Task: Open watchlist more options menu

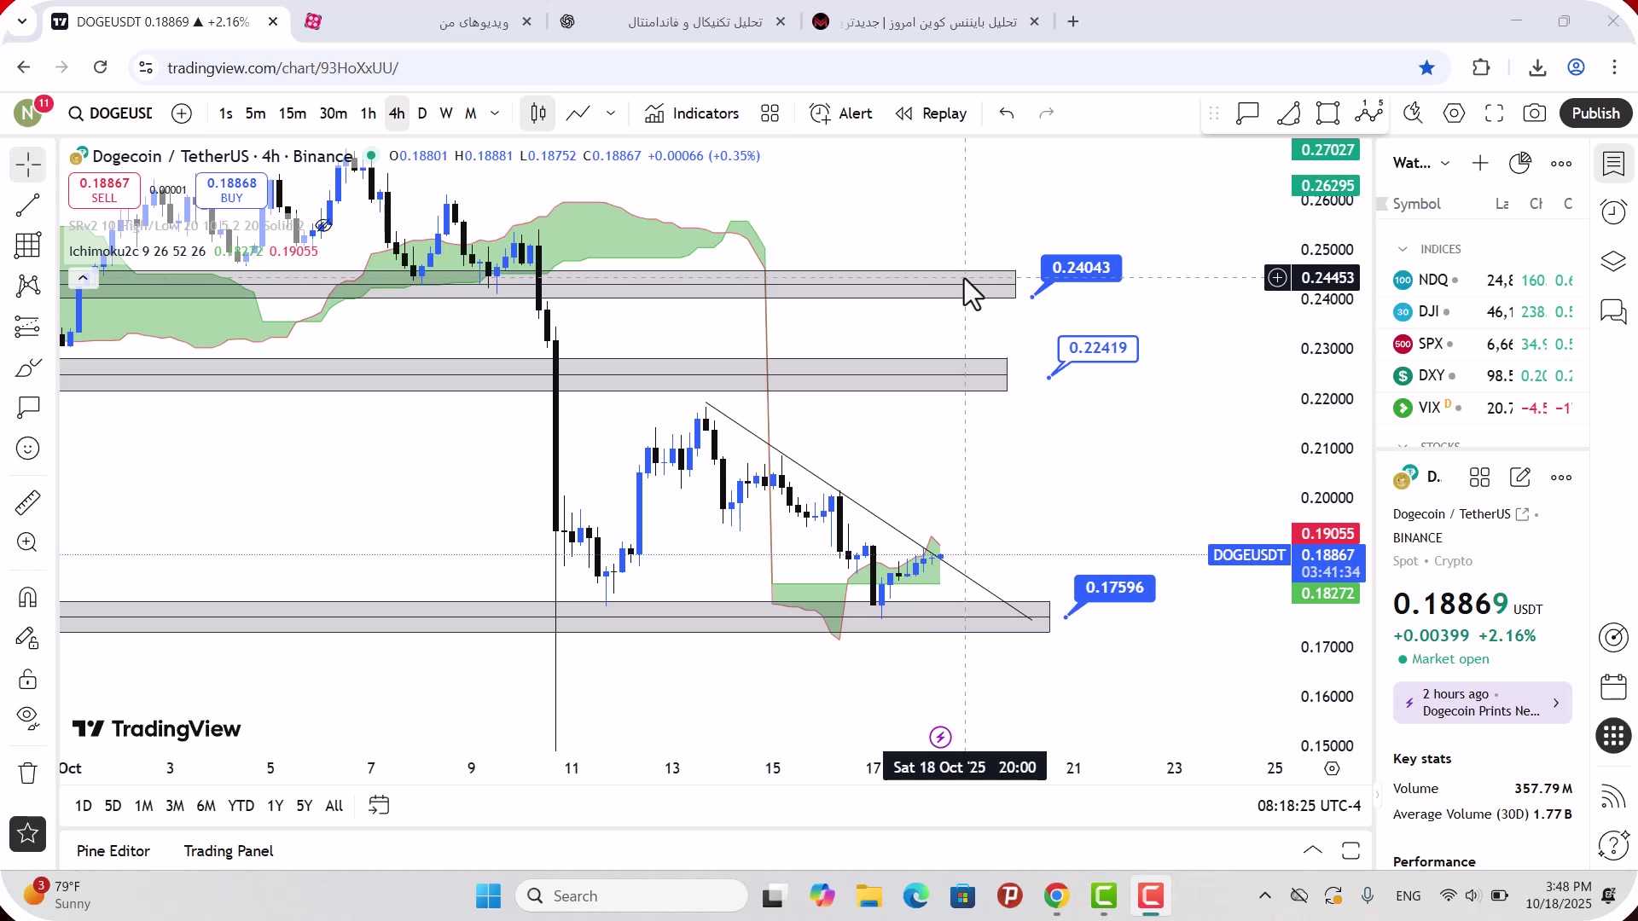Action: click(x=1561, y=163)
